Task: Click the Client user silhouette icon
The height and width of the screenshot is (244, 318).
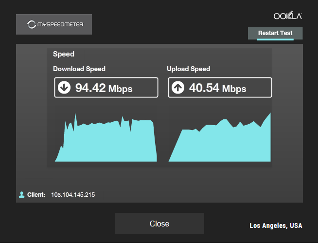Action: [22, 195]
